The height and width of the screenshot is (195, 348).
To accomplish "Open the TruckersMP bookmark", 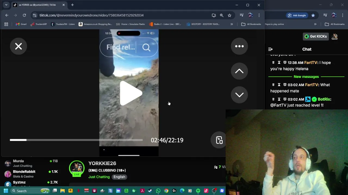I will 39,24.
